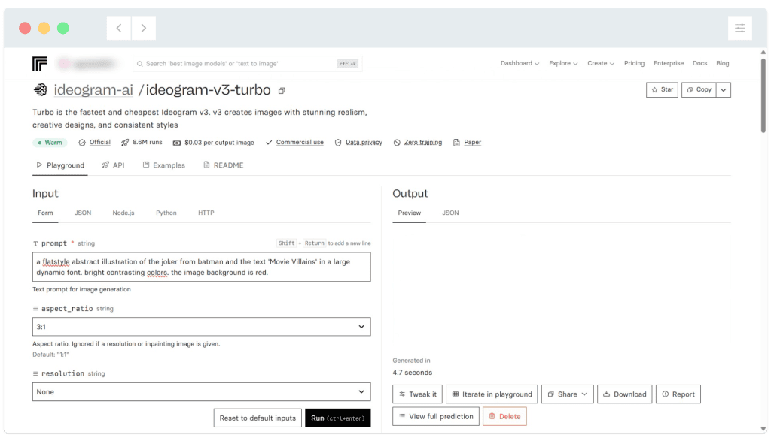Open the Dashboard menu
The height and width of the screenshot is (441, 771).
tap(520, 63)
